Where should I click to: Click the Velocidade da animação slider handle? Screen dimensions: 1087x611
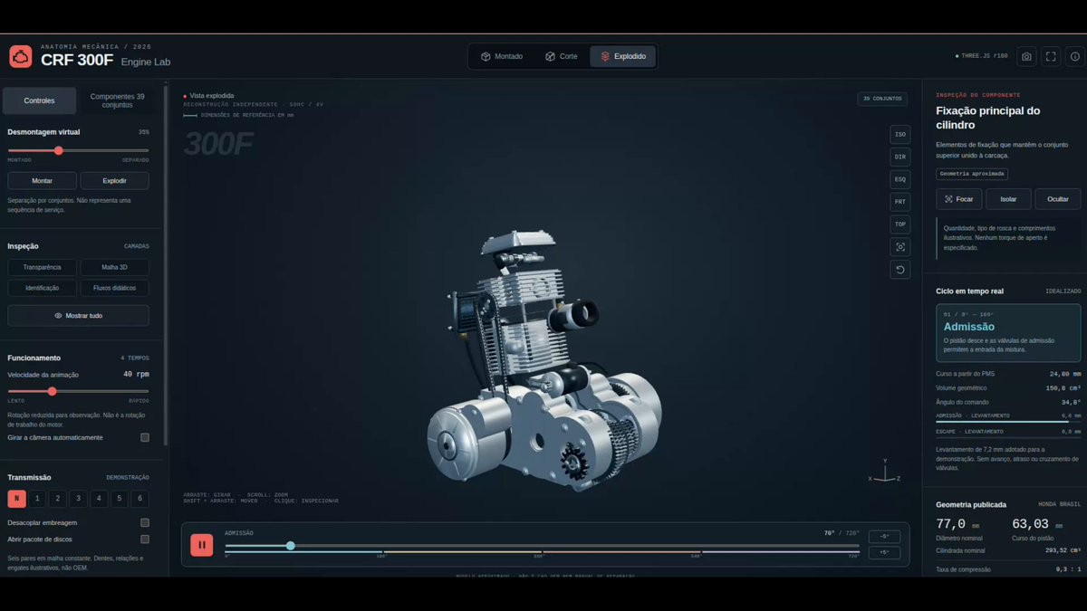point(52,391)
